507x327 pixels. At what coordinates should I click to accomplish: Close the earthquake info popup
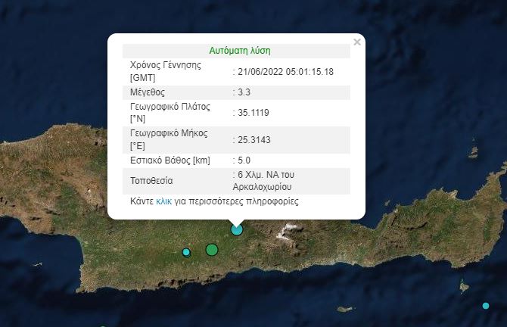357,42
